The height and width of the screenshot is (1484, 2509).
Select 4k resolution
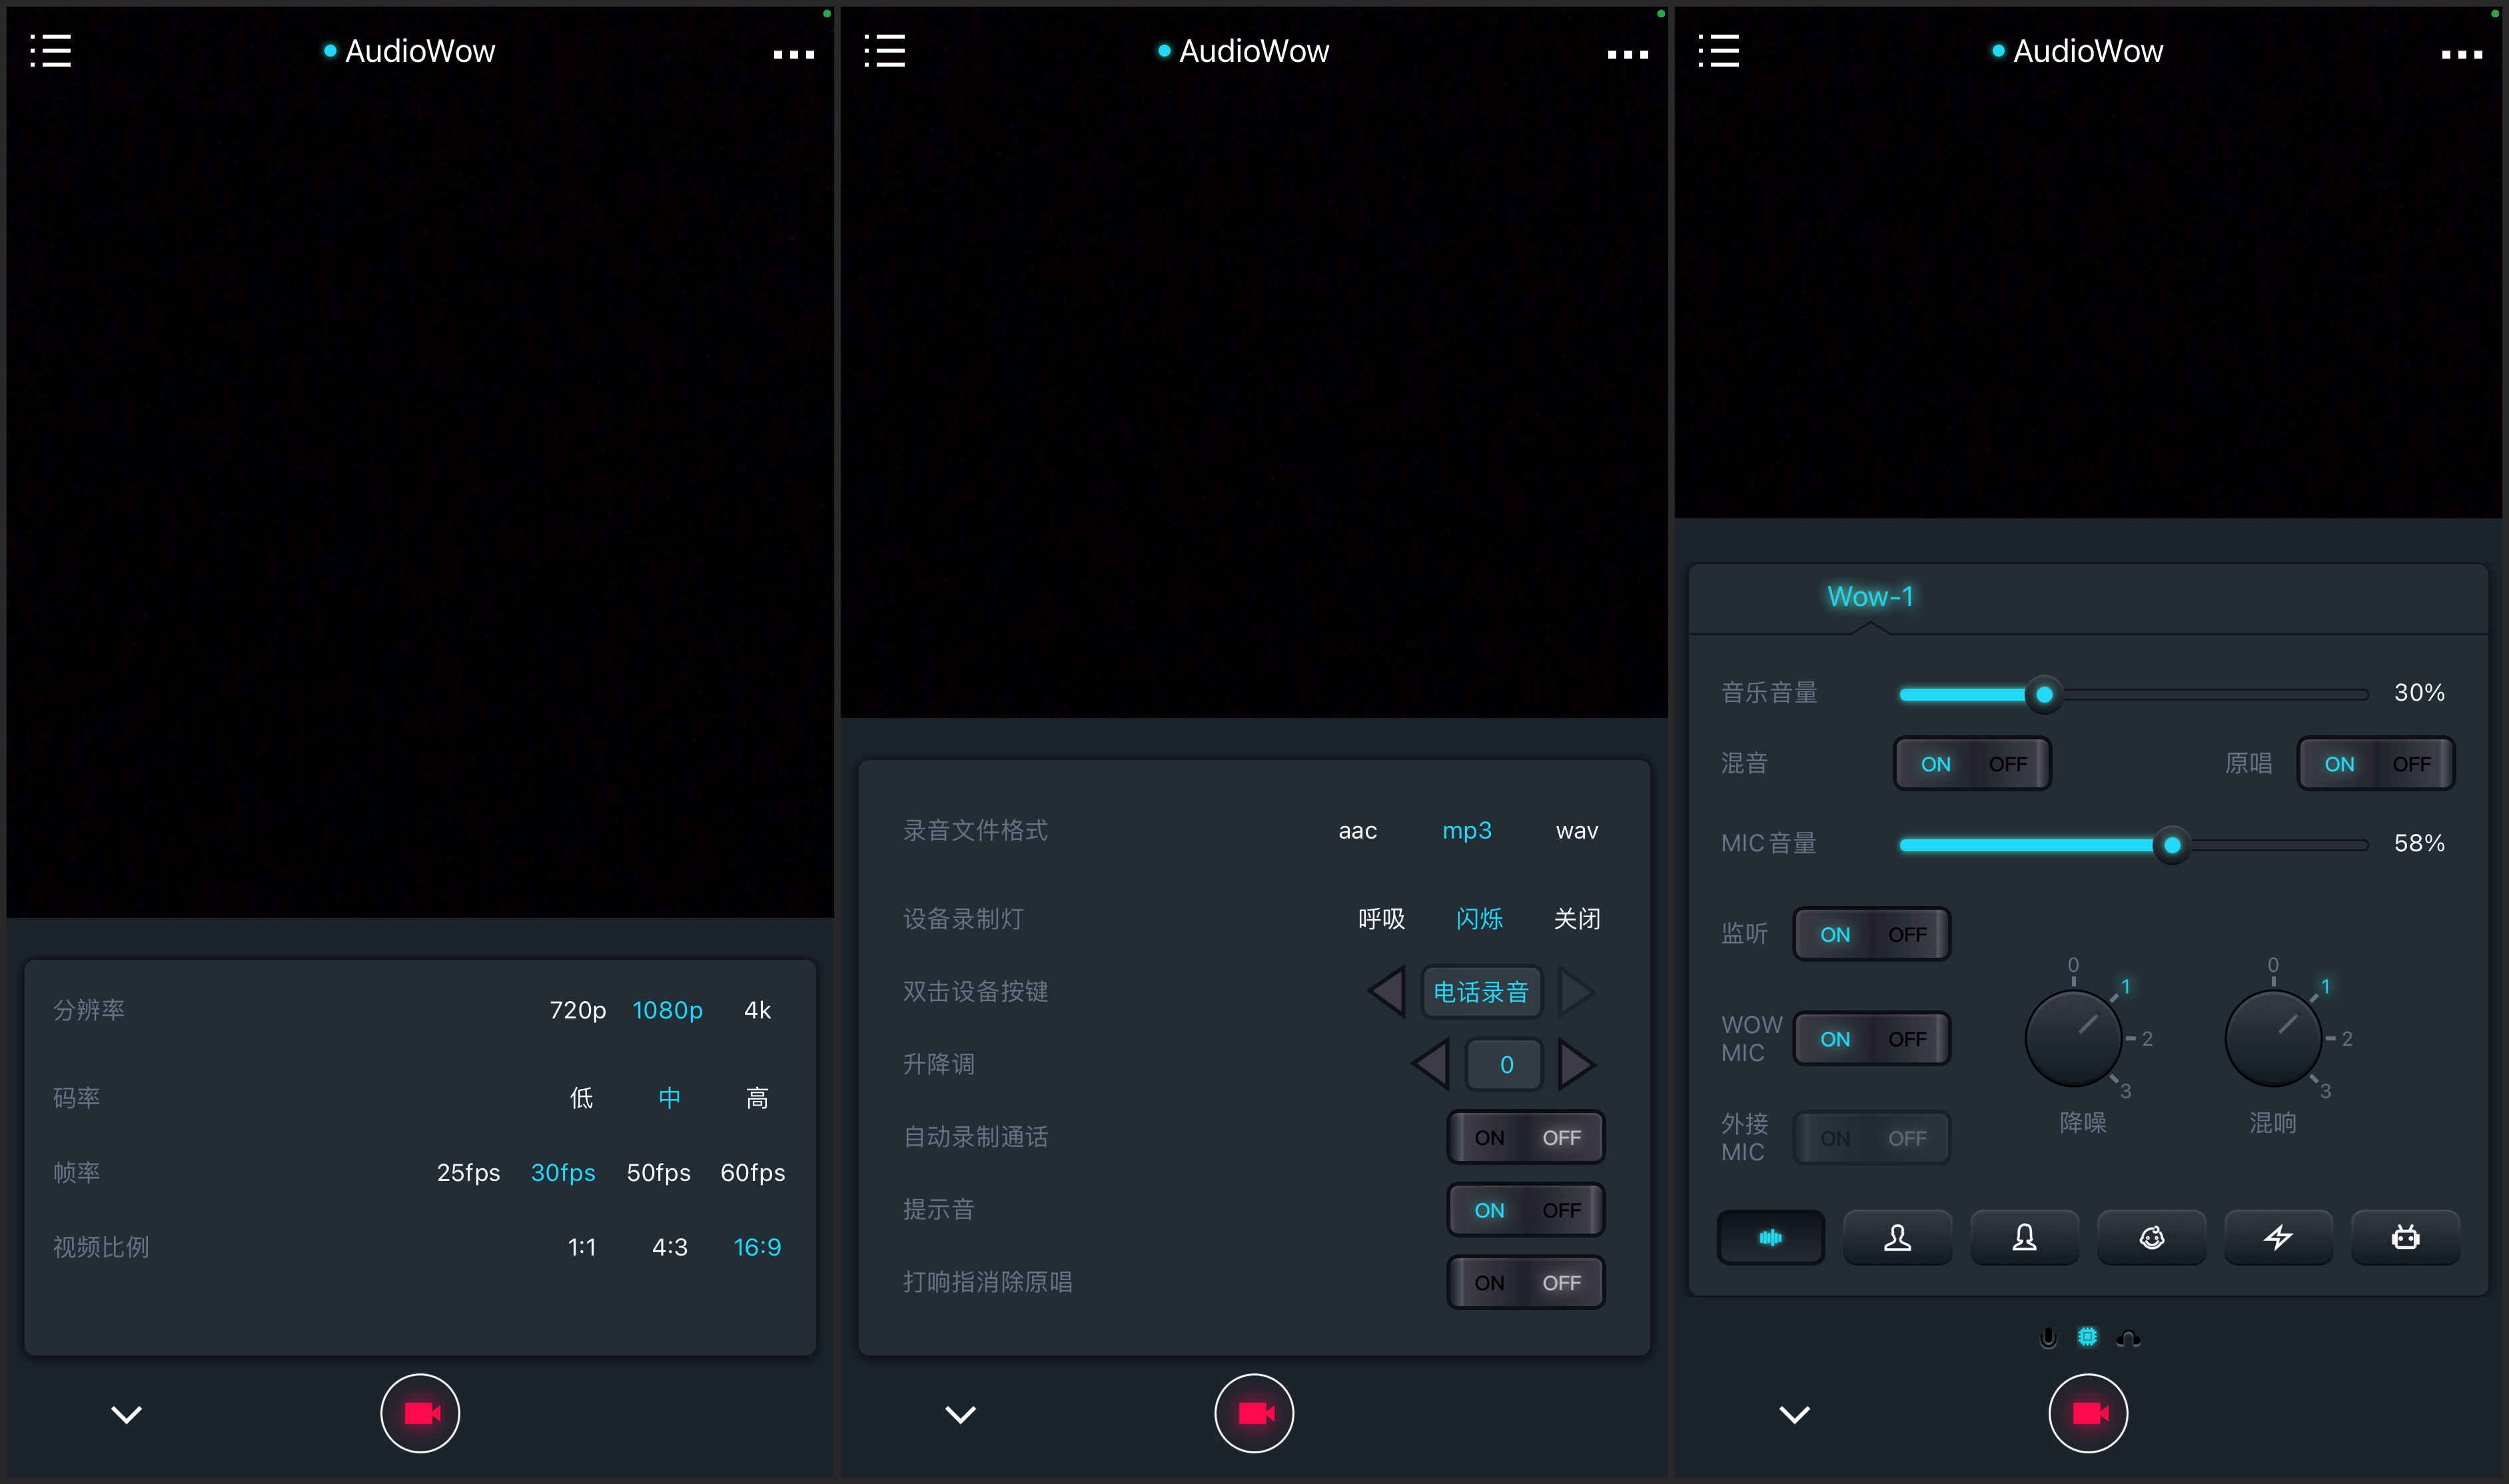point(757,1010)
